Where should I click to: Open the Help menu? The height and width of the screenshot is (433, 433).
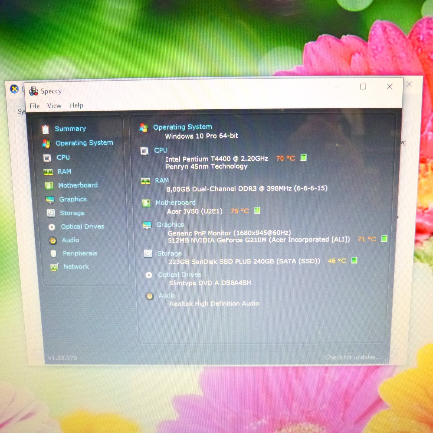(76, 105)
